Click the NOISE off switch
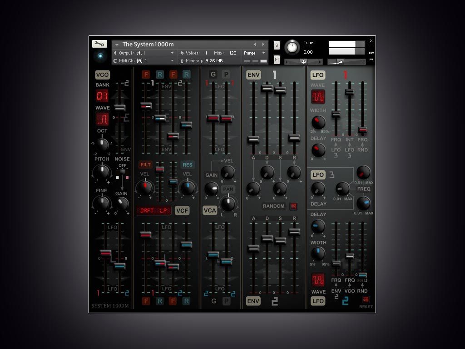Viewport: 465px width, 349px height. click(122, 171)
